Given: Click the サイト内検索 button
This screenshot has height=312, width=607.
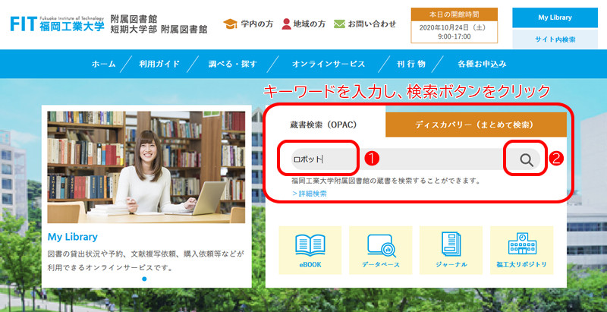Looking at the screenshot, I should (x=555, y=39).
